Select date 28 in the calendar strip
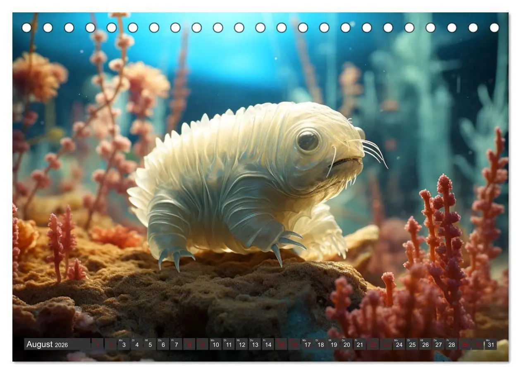The image size is (521, 374). coord(452,344)
